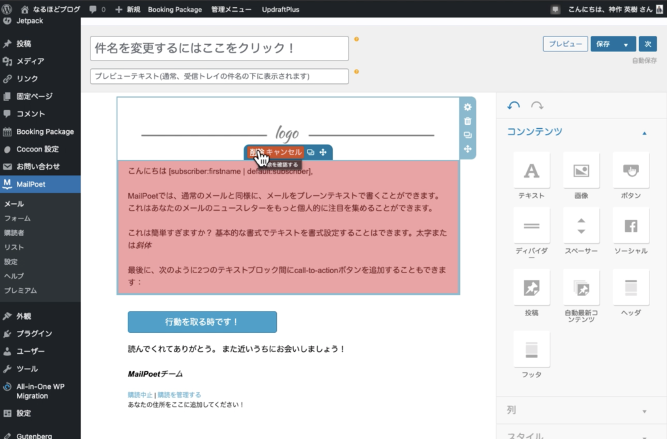Viewport: 667px width, 439px height.
Task: Click the orange tip dot beside preview text field
Action: (x=356, y=72)
